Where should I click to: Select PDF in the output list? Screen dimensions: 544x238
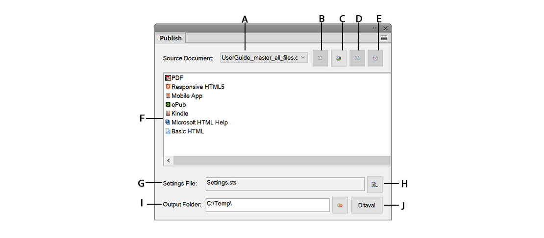pos(176,78)
